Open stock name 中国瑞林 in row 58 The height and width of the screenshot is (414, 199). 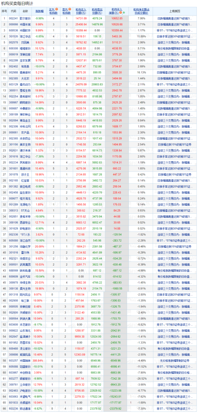[25, 360]
